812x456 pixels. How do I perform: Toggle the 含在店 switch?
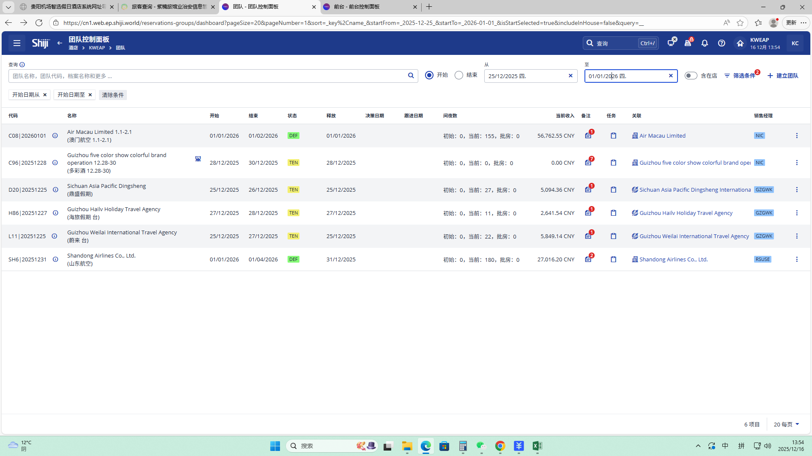[x=691, y=76]
